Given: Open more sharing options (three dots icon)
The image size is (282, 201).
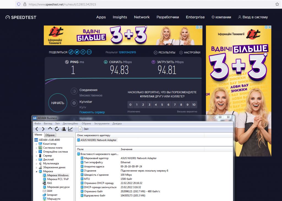Looking at the screenshot, I should point(89,52).
